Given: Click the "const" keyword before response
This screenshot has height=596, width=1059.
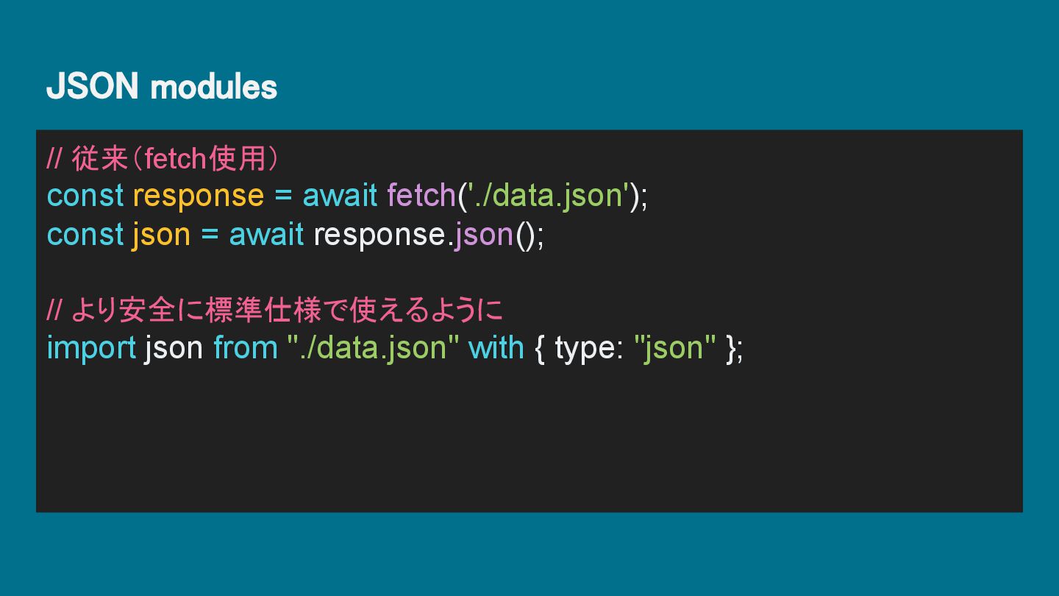Looking at the screenshot, I should (85, 196).
